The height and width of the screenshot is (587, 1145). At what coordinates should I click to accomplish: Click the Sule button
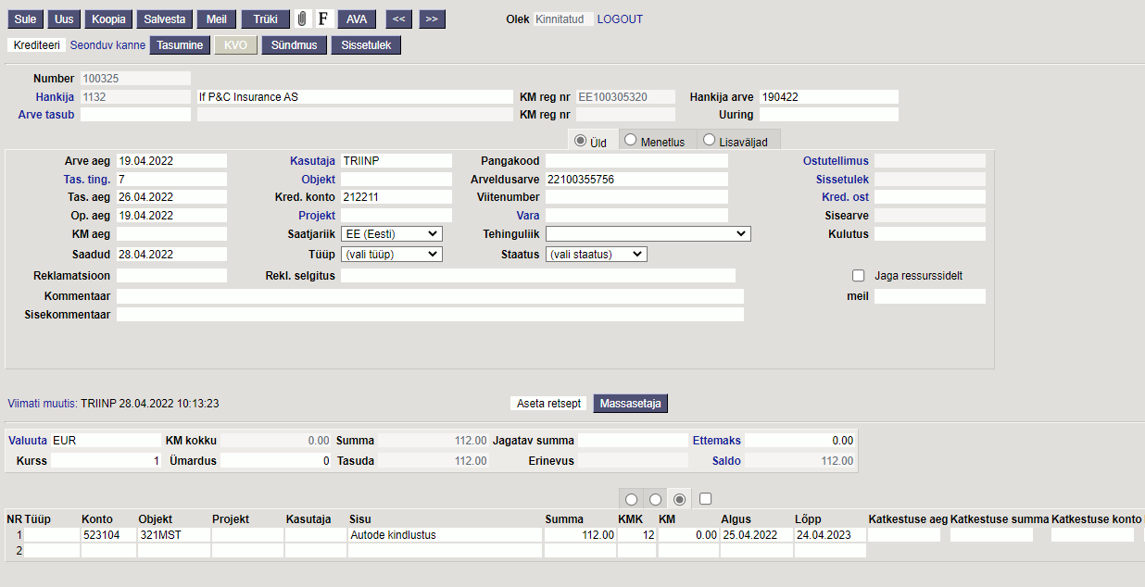tap(26, 19)
